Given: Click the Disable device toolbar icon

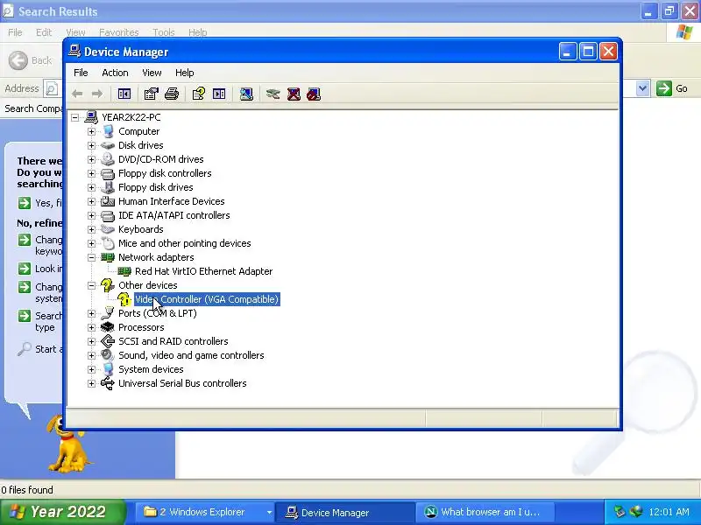Looking at the screenshot, I should pyautogui.click(x=314, y=94).
